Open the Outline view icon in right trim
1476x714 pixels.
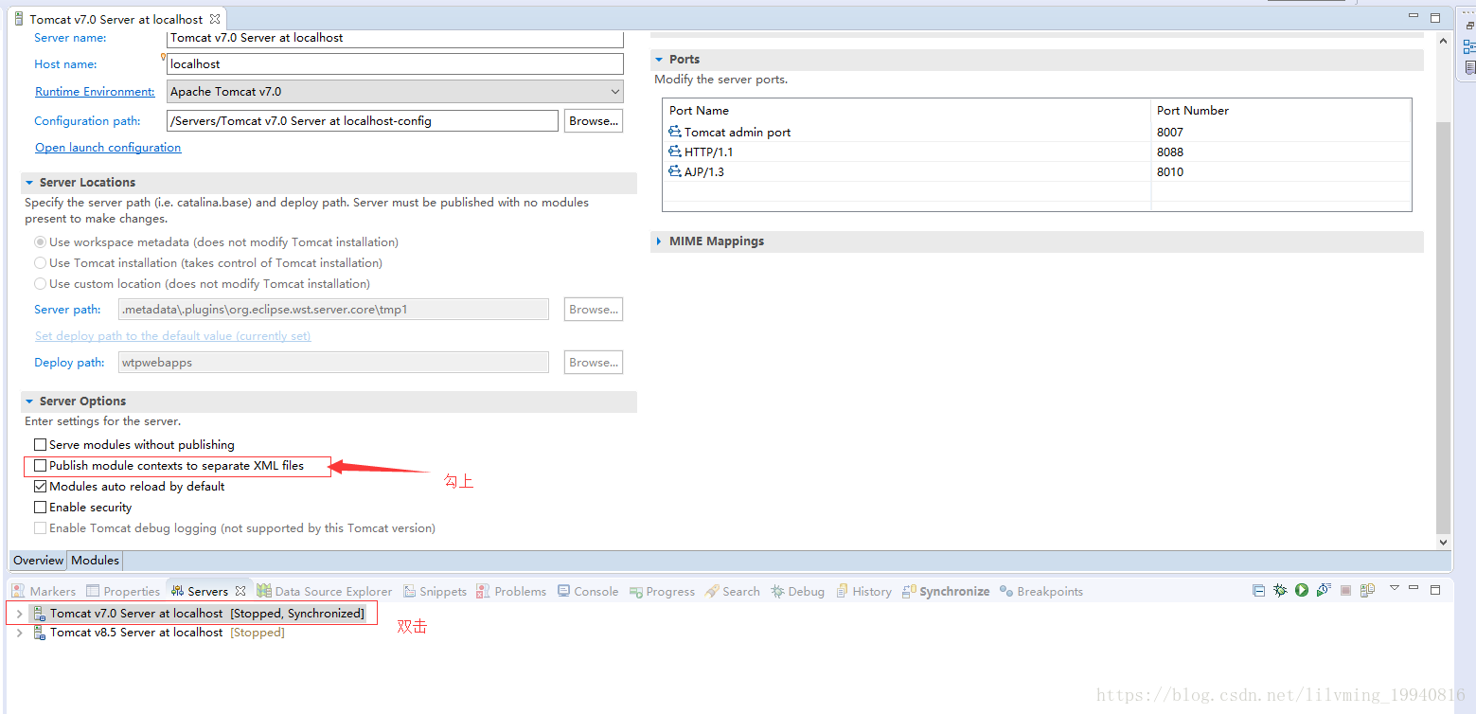tap(1469, 47)
